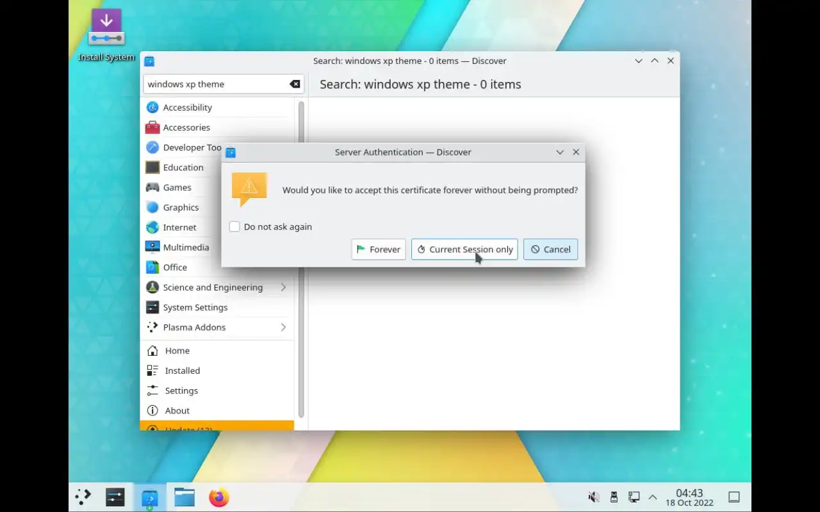Click the About info icon
Image resolution: width=820 pixels, height=512 pixels.
click(152, 410)
